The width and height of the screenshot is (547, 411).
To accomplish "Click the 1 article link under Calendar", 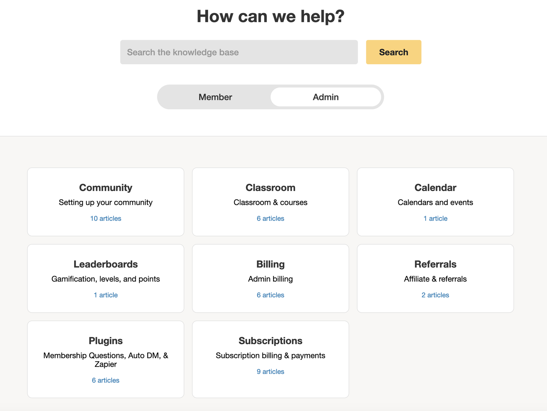I will point(435,218).
